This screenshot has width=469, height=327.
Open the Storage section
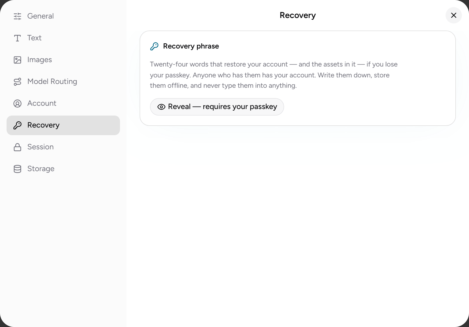coord(63,169)
